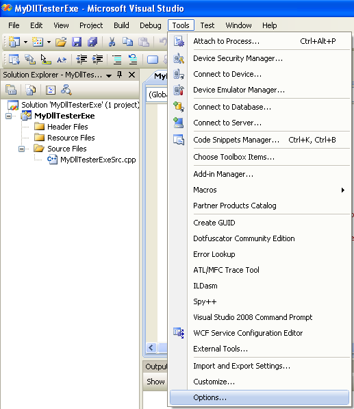Select Error Lookup in Tools menu

pos(260,254)
